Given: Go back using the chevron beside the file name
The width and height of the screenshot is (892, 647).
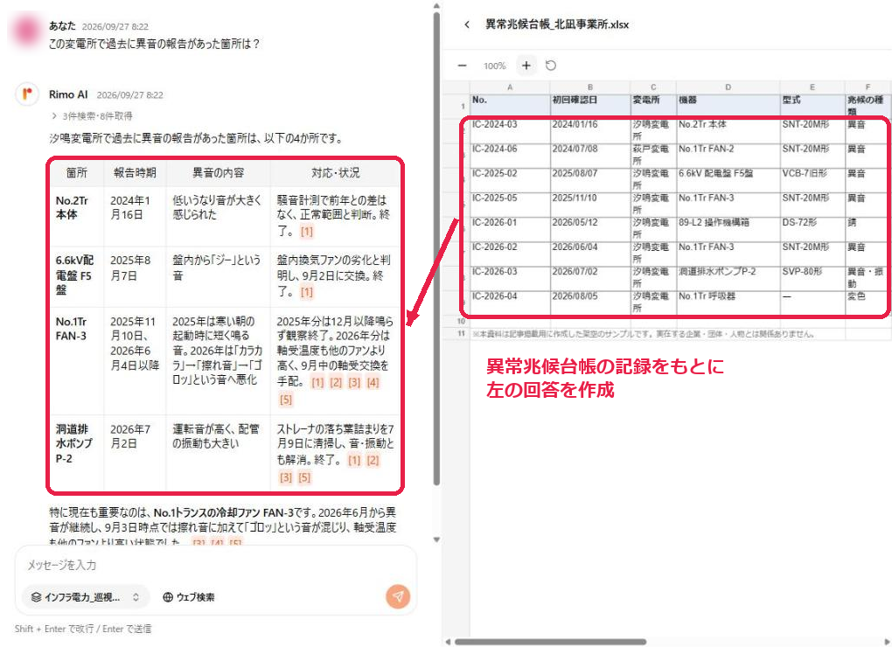Looking at the screenshot, I should coord(467,24).
